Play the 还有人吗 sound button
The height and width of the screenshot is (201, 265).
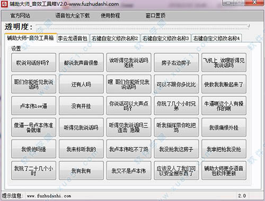pos(81,84)
